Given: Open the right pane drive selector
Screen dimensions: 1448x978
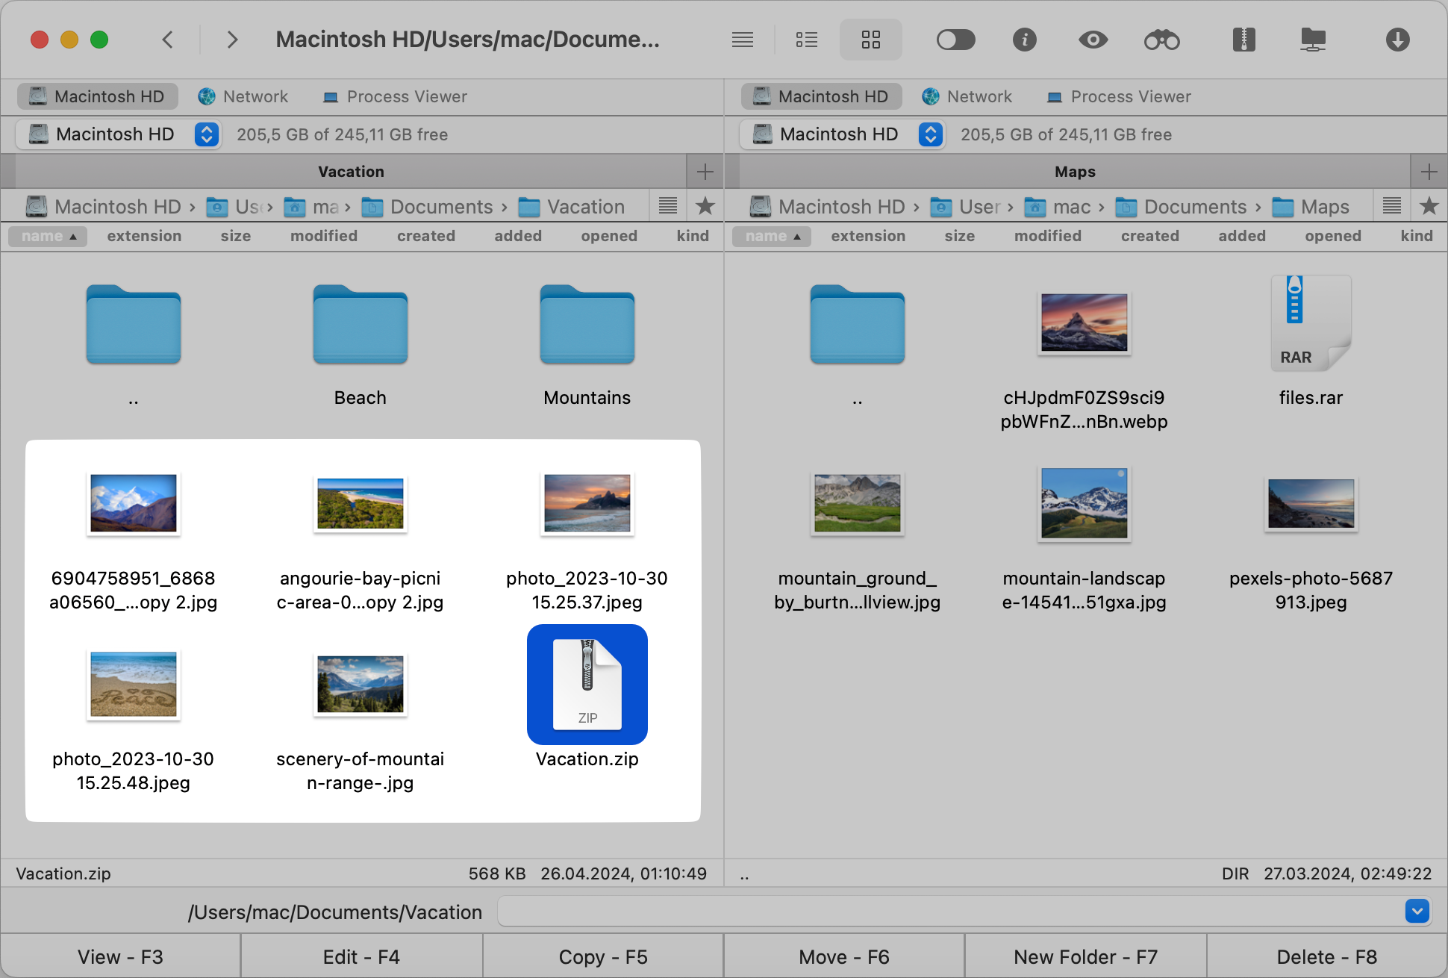Looking at the screenshot, I should point(931,134).
